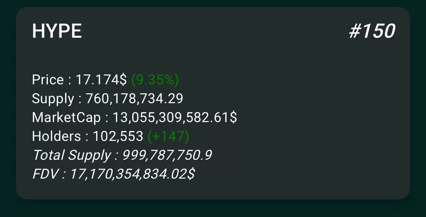This screenshot has width=426, height=217.
Task: Select the market cap value 13,055,309,582.61$
Action: click(175, 118)
